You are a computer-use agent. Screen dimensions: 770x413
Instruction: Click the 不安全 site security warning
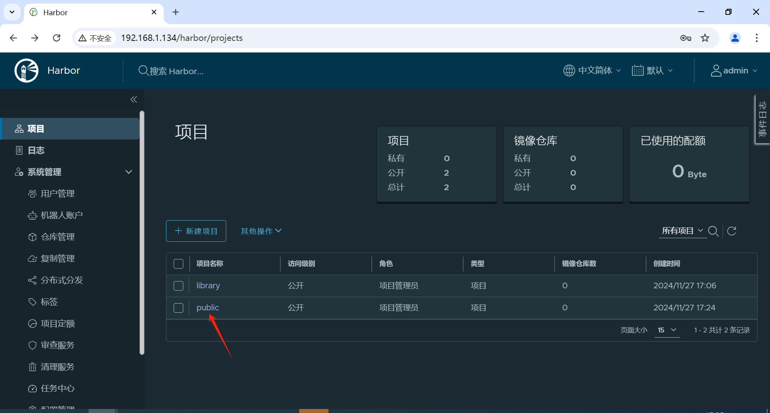click(x=95, y=38)
